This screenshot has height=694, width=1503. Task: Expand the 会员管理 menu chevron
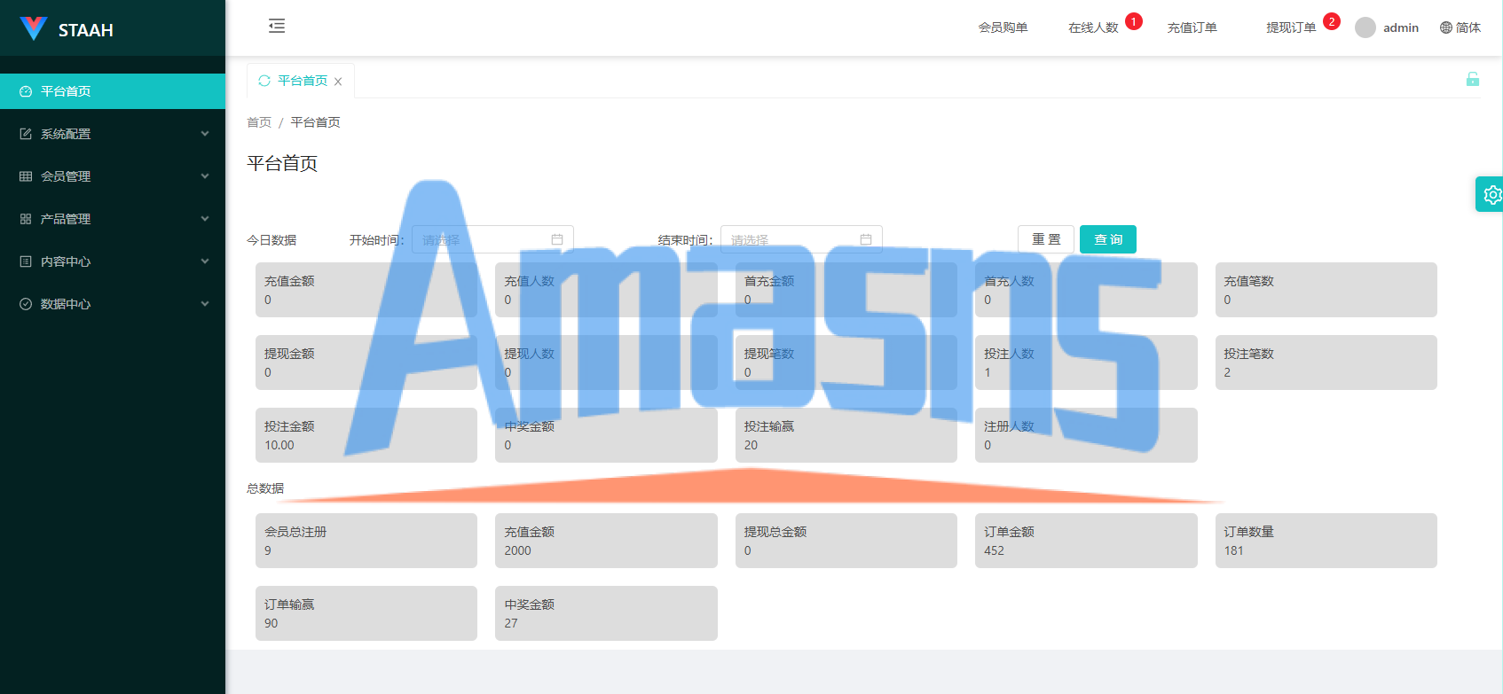coord(205,176)
